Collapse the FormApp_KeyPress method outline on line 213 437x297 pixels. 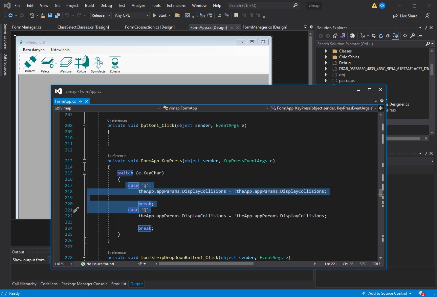coord(84,161)
